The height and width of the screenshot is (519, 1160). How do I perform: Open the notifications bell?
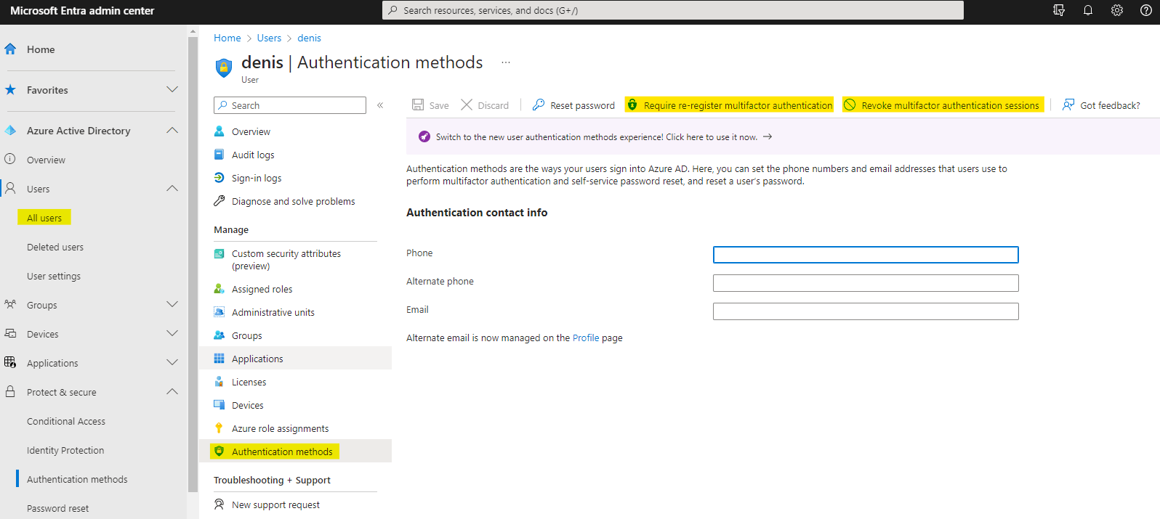click(1088, 10)
